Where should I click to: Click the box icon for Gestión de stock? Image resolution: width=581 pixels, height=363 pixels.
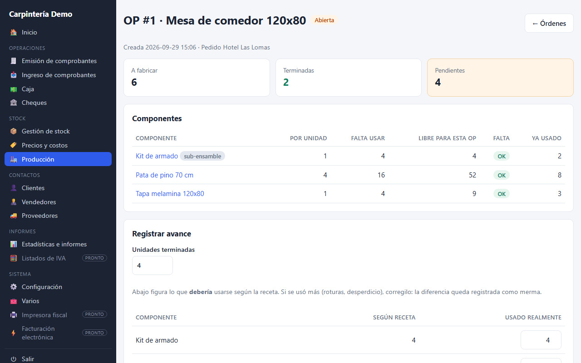pyautogui.click(x=14, y=131)
